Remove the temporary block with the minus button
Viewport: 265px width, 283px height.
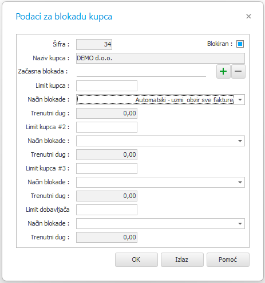pyautogui.click(x=238, y=71)
